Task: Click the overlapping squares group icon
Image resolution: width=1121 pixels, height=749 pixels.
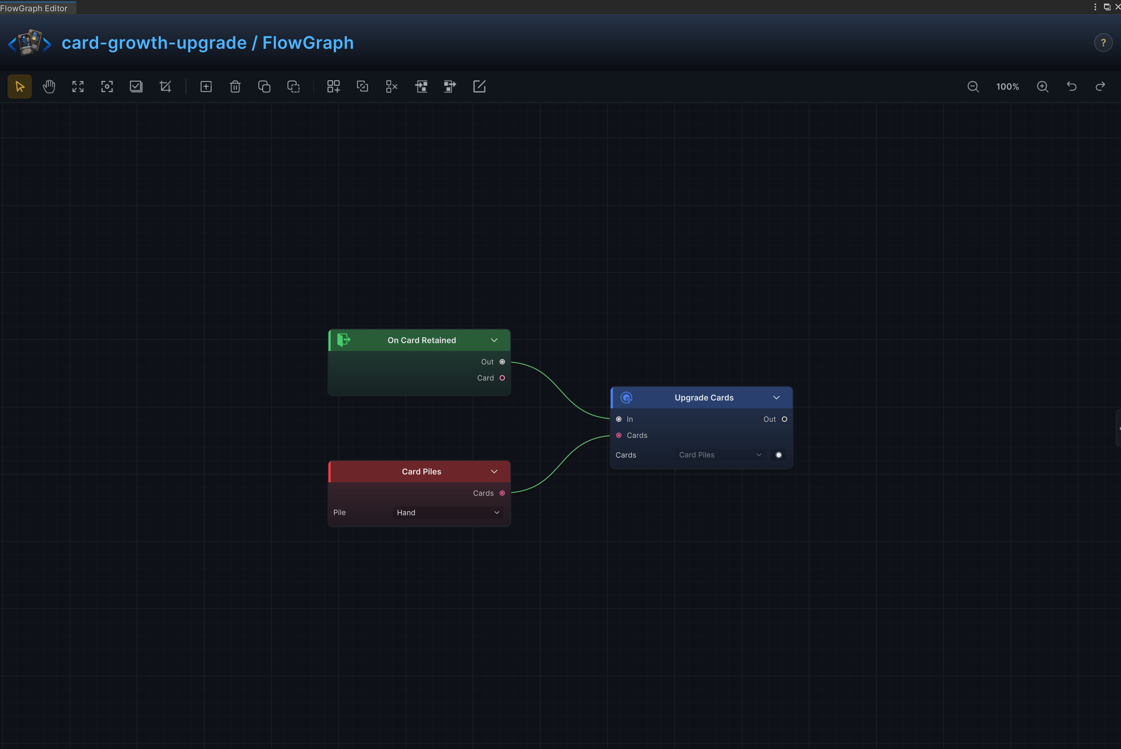Action: [x=362, y=87]
